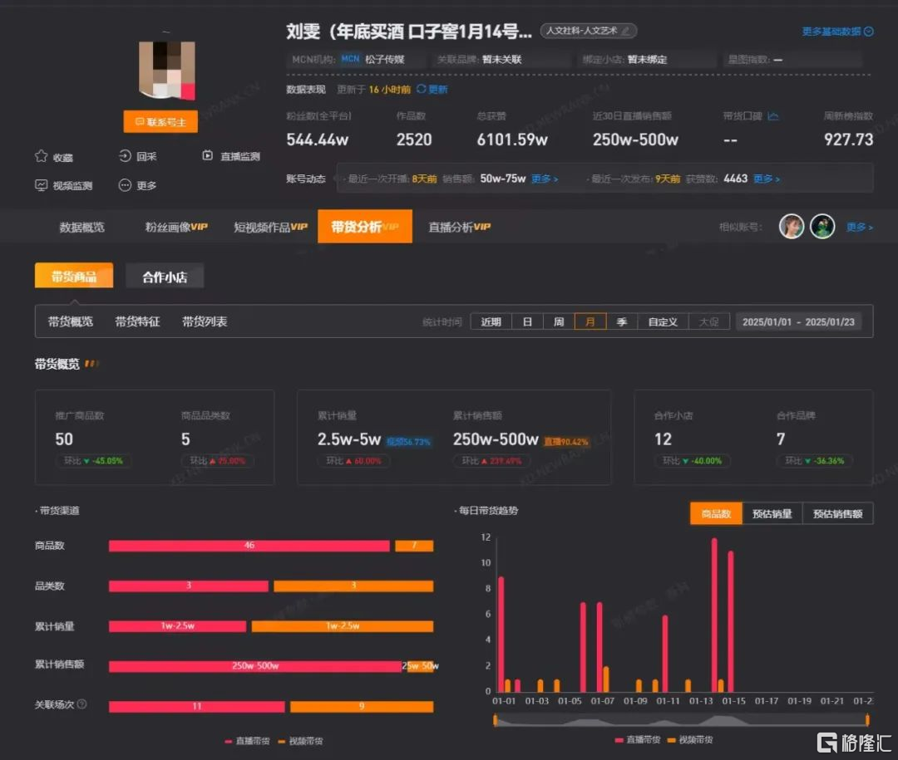Show 预估销量 in daily trend chart

point(772,513)
